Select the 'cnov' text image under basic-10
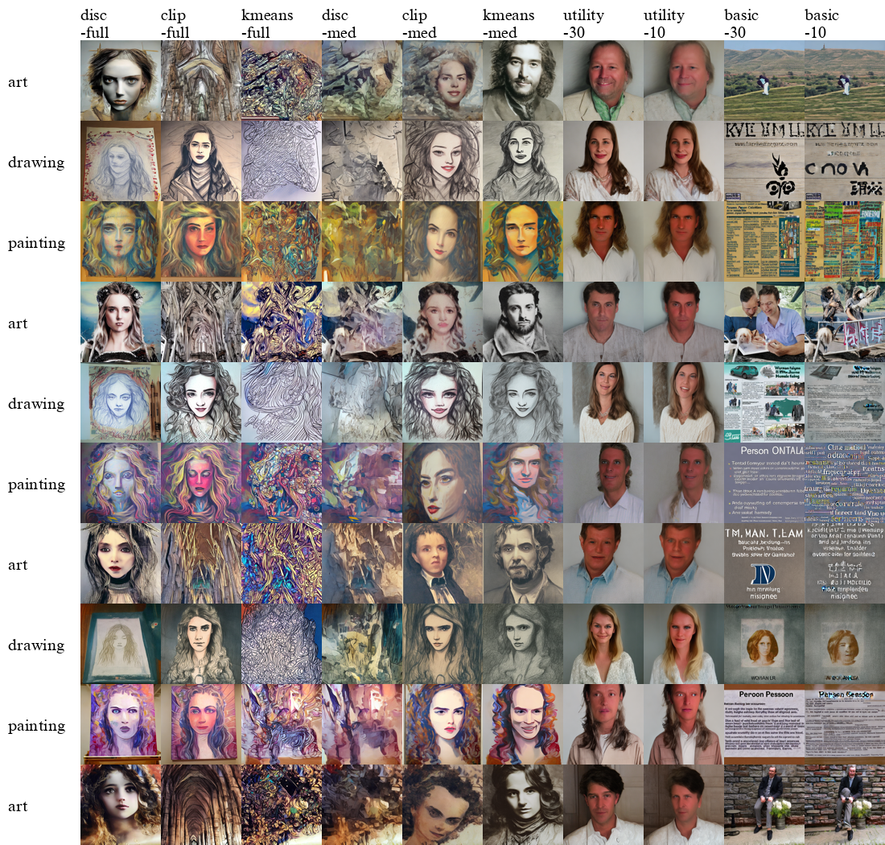Screen dimensions: 885x845 pyautogui.click(x=845, y=161)
